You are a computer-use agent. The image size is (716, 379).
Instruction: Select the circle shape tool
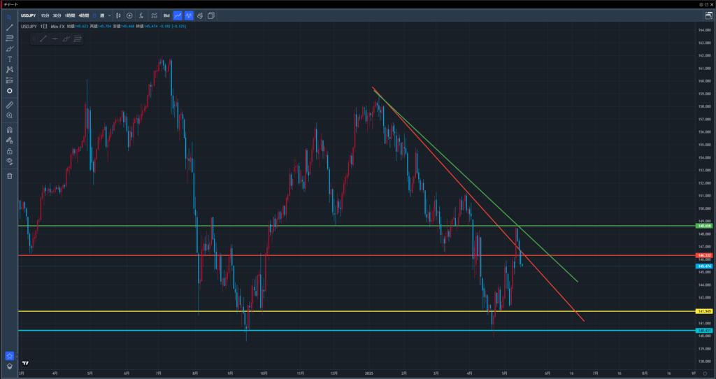(x=9, y=91)
